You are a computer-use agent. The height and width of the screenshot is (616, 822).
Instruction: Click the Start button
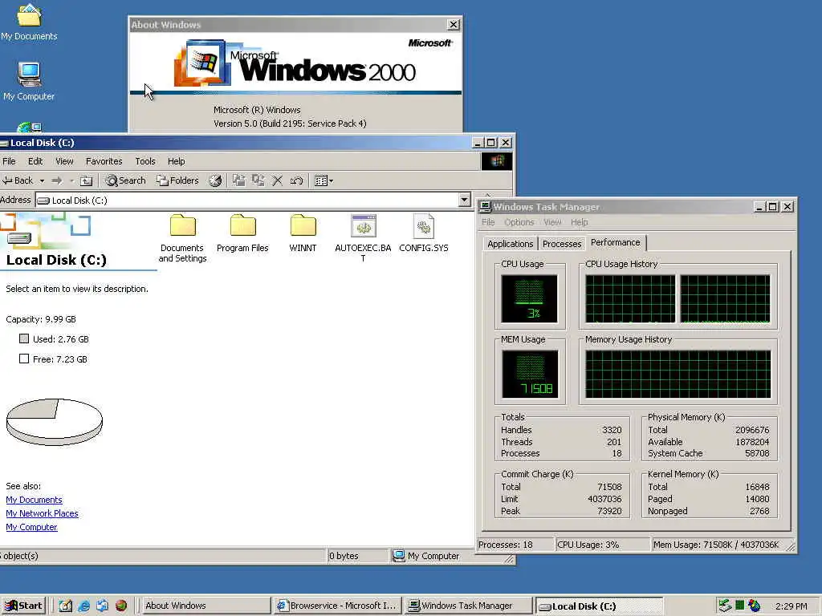23,606
